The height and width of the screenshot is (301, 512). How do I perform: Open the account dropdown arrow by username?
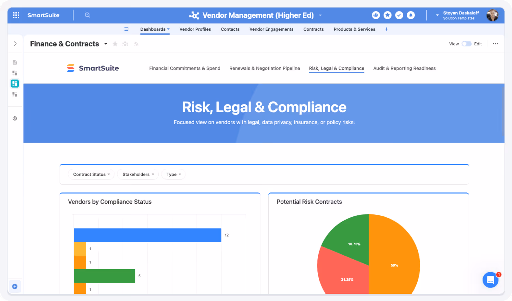[437, 15]
